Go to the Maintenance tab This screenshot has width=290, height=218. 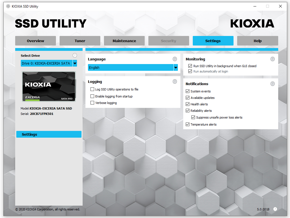[x=124, y=41]
